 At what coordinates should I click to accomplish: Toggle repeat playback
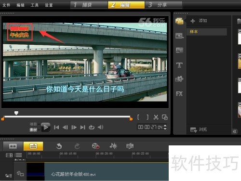[x=92, y=128]
